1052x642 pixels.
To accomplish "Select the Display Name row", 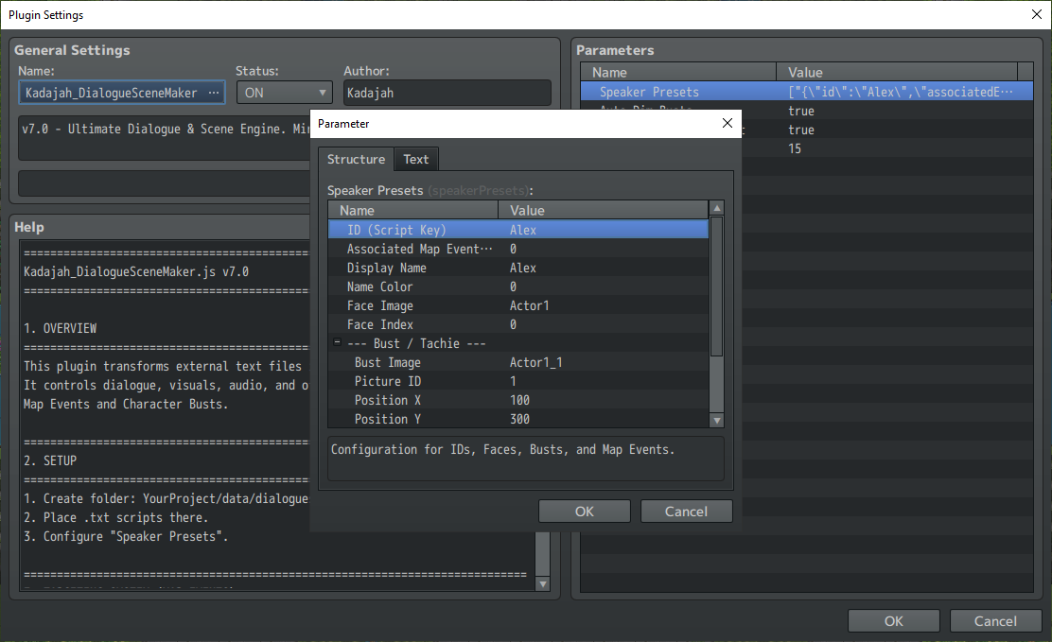I will tap(517, 268).
